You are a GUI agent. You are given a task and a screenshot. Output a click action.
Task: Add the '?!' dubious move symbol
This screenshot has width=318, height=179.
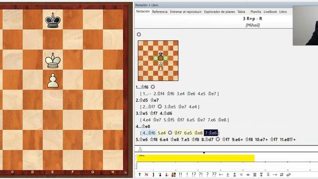[201, 175]
